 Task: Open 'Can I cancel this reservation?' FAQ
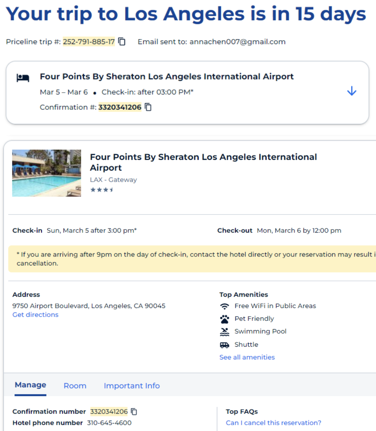pyautogui.click(x=273, y=423)
